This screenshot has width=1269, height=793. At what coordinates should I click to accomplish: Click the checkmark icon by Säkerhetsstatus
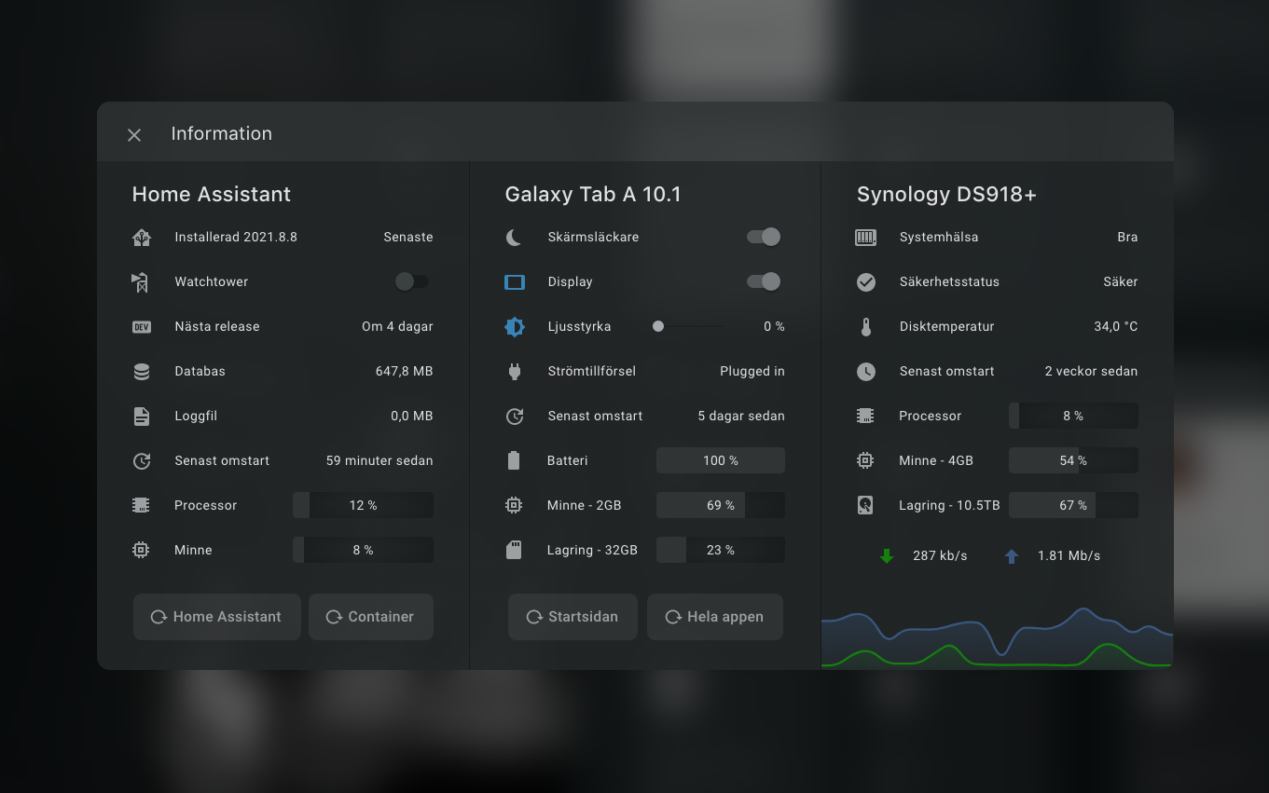866,282
